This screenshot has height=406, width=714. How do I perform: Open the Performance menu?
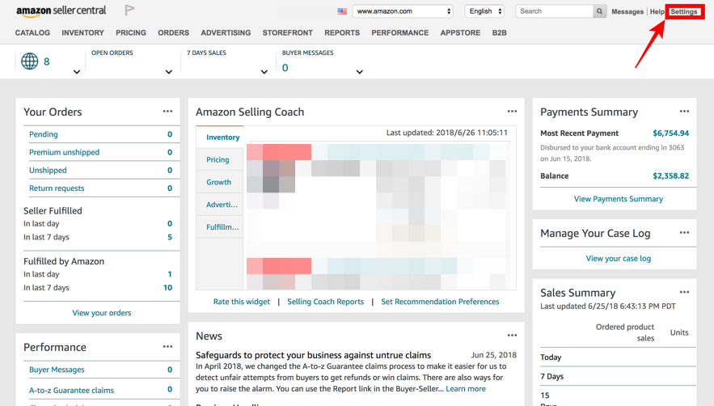click(399, 33)
